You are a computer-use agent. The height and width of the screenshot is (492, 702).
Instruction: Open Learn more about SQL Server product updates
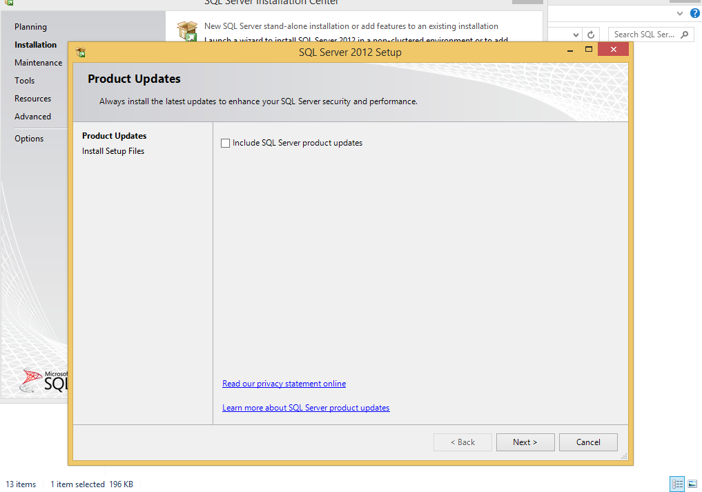click(306, 408)
